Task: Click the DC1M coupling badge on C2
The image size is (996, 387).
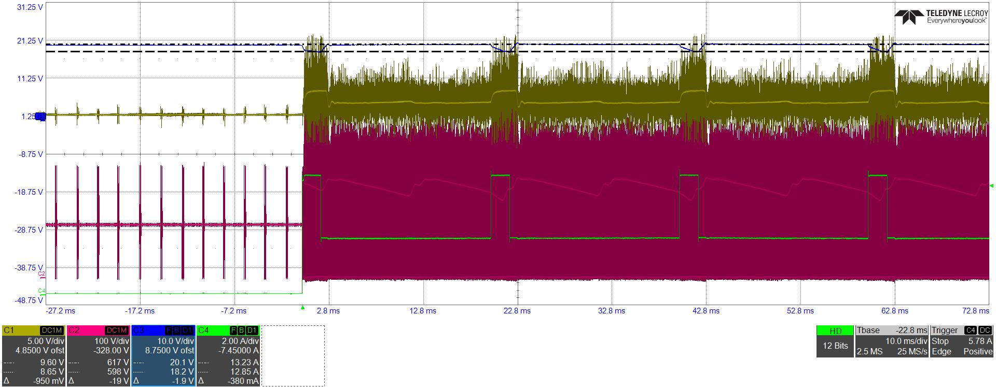Action: tap(117, 330)
